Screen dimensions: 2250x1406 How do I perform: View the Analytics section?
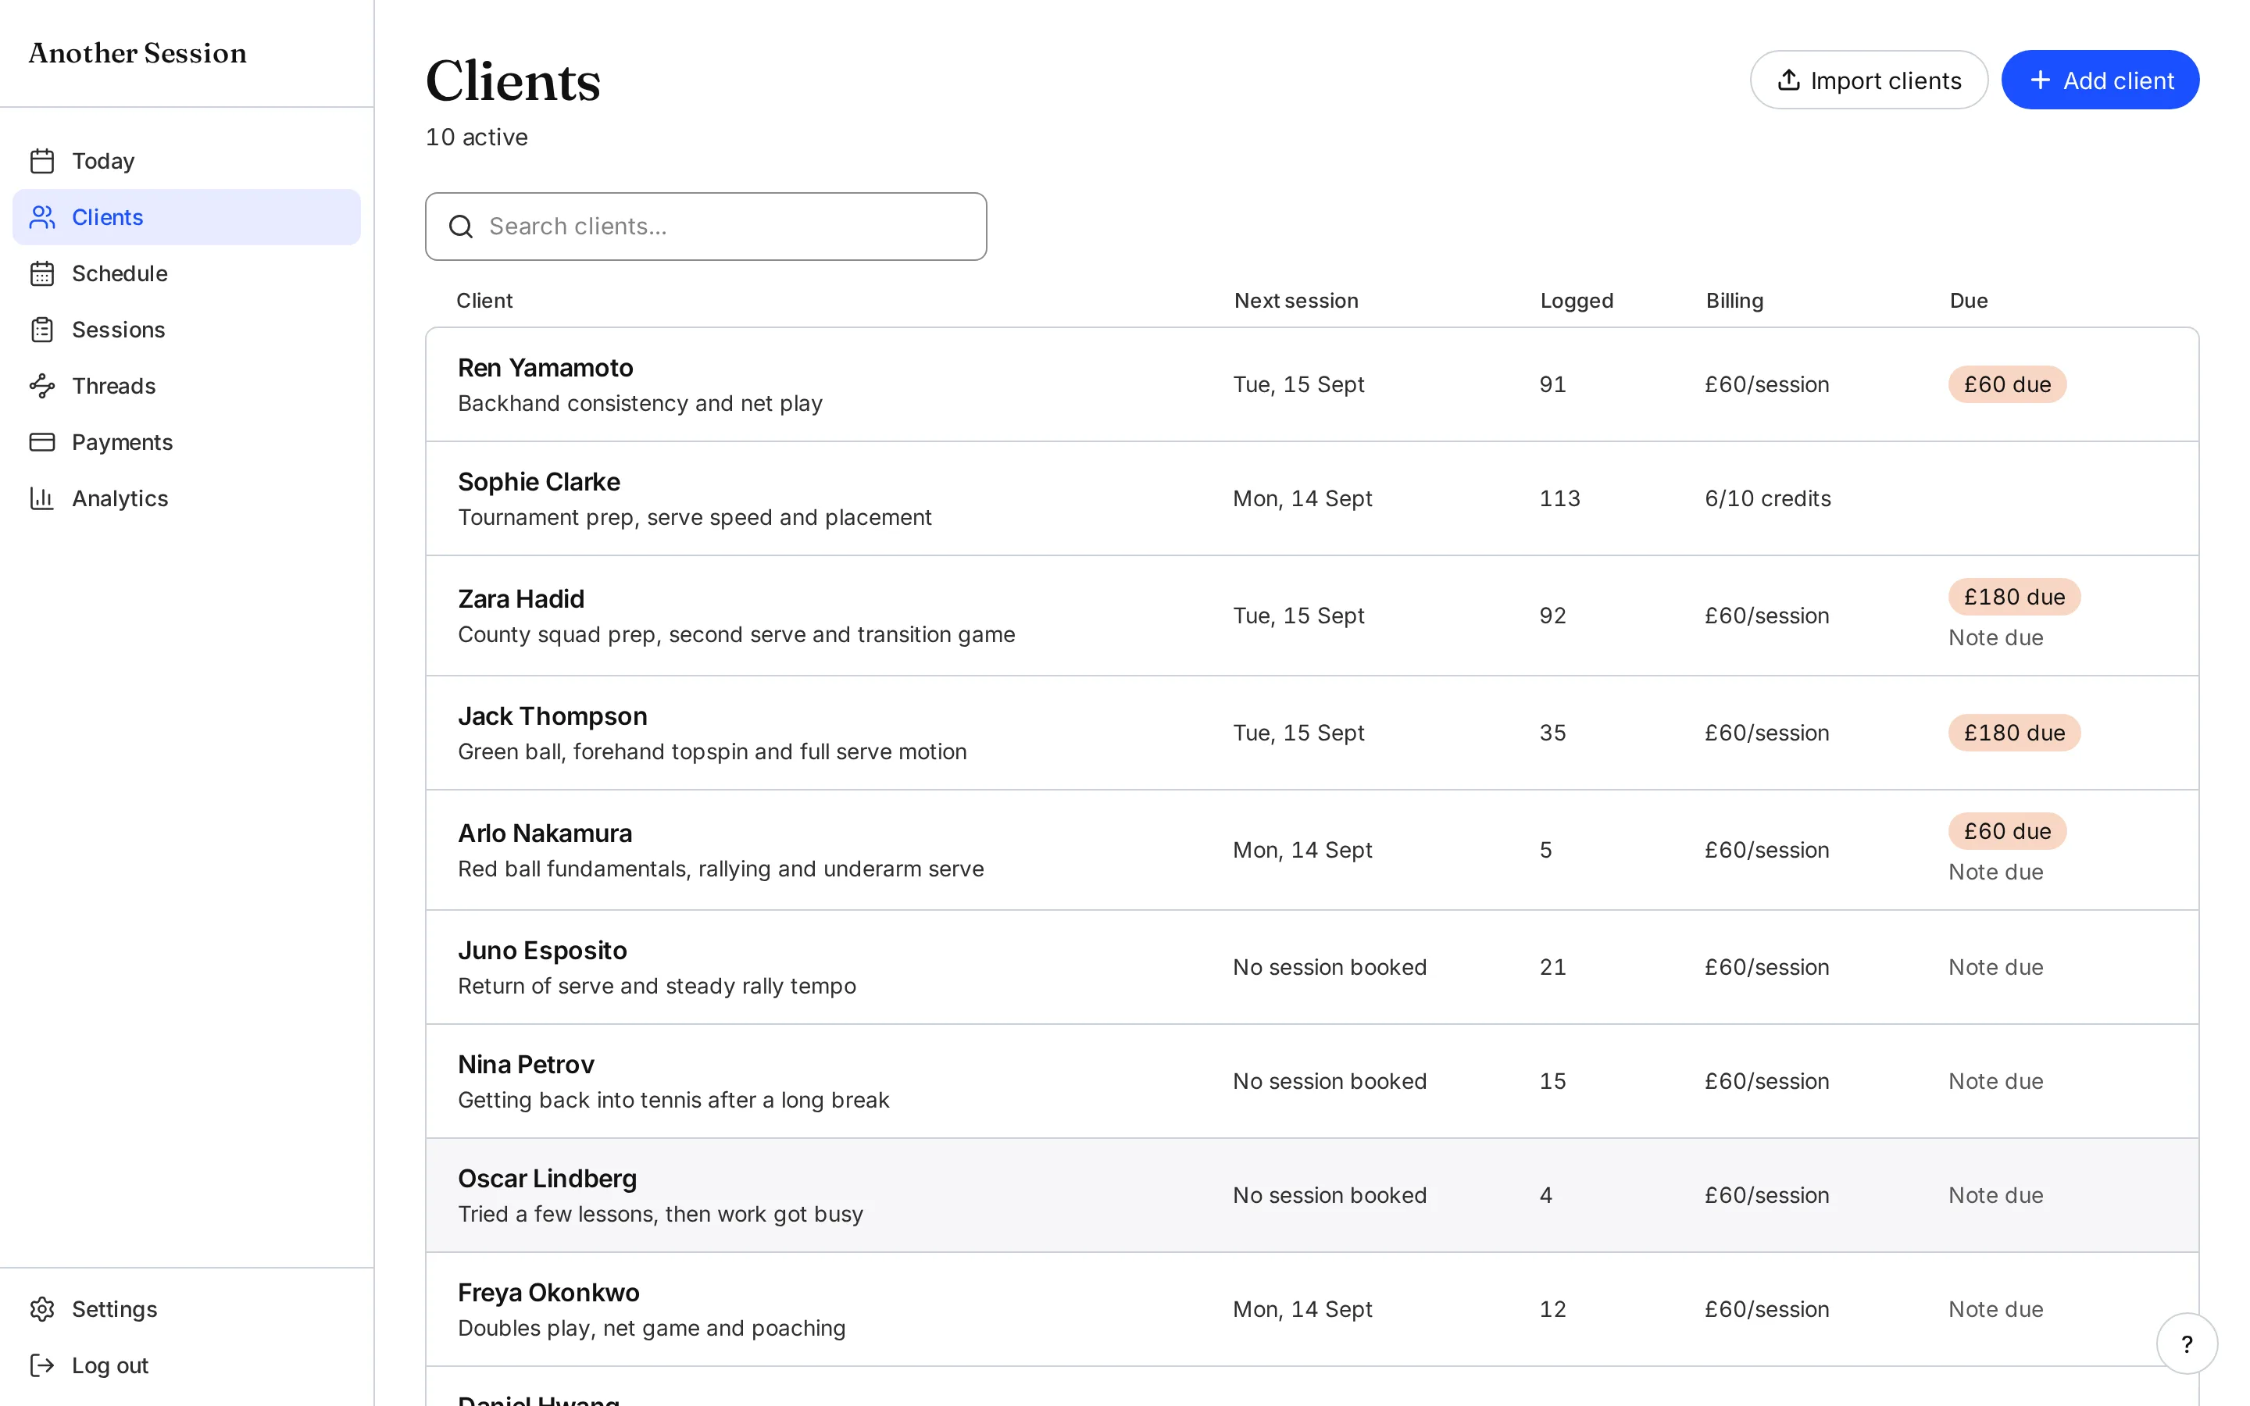(186, 498)
